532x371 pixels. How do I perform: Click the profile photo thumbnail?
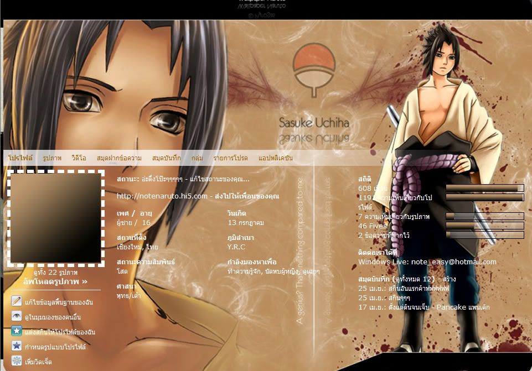click(56, 218)
